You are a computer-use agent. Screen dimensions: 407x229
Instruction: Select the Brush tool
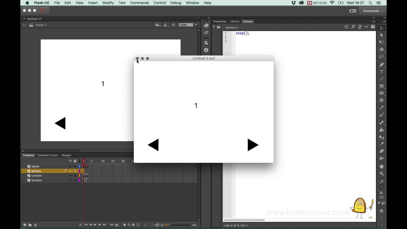[x=382, y=114]
